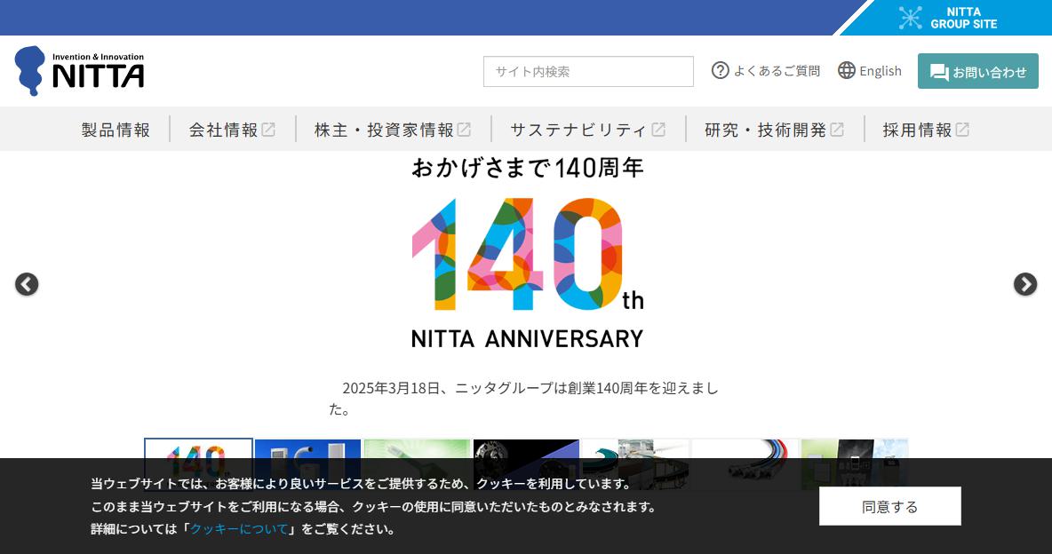The width and height of the screenshot is (1052, 554).
Task: Click the globe language icon
Action: click(847, 70)
